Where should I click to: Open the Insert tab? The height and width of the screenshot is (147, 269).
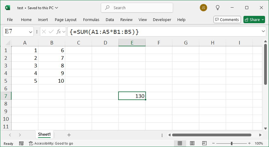pyautogui.click(x=43, y=20)
